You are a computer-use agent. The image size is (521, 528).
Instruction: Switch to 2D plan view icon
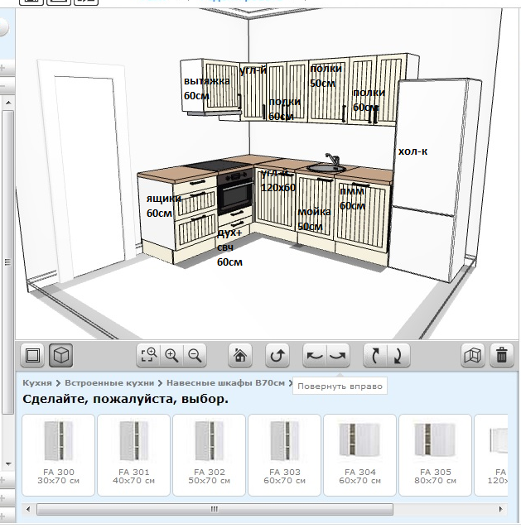click(x=32, y=355)
